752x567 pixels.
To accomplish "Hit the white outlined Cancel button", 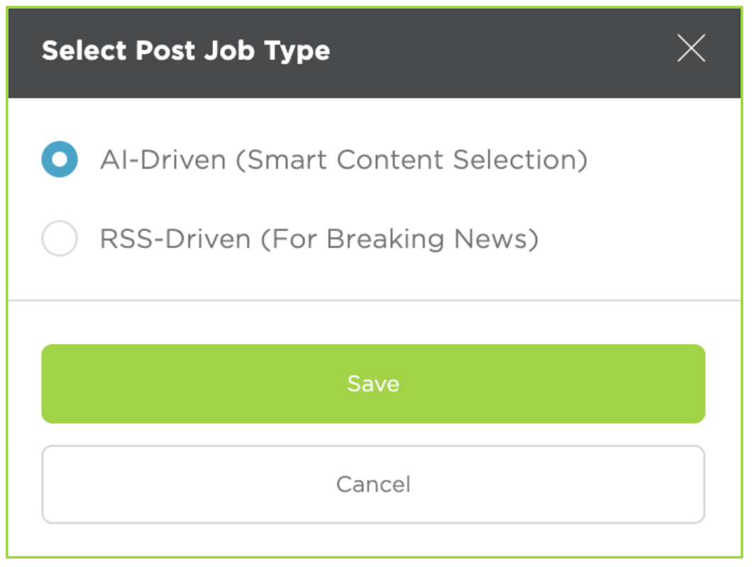I will pyautogui.click(x=373, y=484).
